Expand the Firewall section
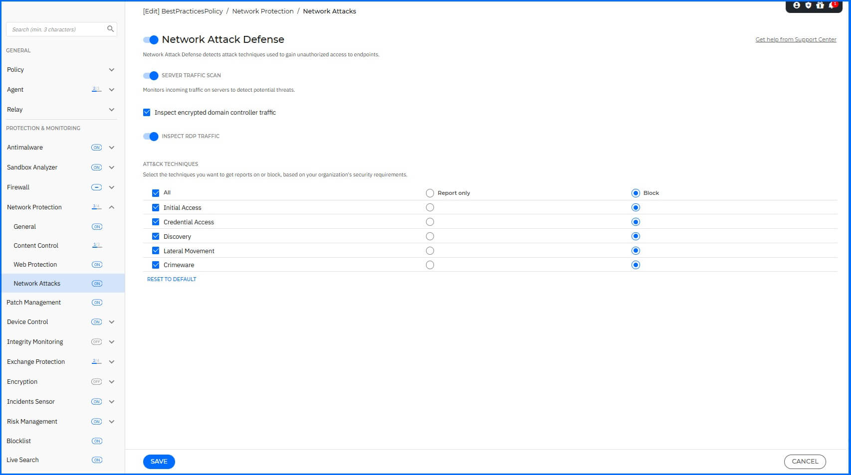Image resolution: width=851 pixels, height=475 pixels. click(111, 187)
